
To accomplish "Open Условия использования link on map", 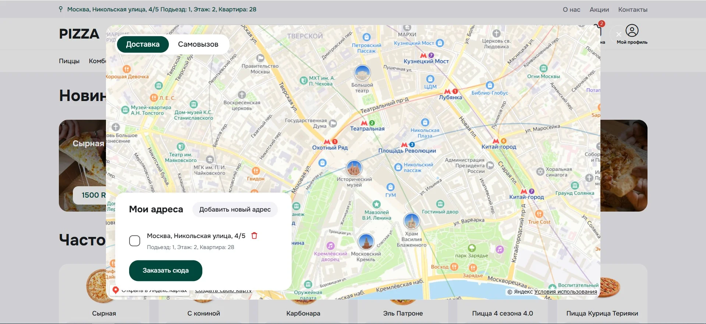I will click(565, 292).
